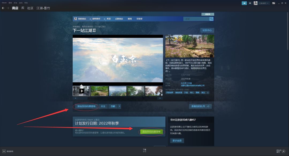This screenshot has width=289, height=156.
Task: Open the inbox envelope icon in title bar
Action: 250,3
